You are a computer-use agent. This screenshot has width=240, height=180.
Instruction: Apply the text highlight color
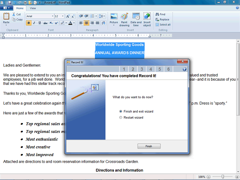coord(62,23)
